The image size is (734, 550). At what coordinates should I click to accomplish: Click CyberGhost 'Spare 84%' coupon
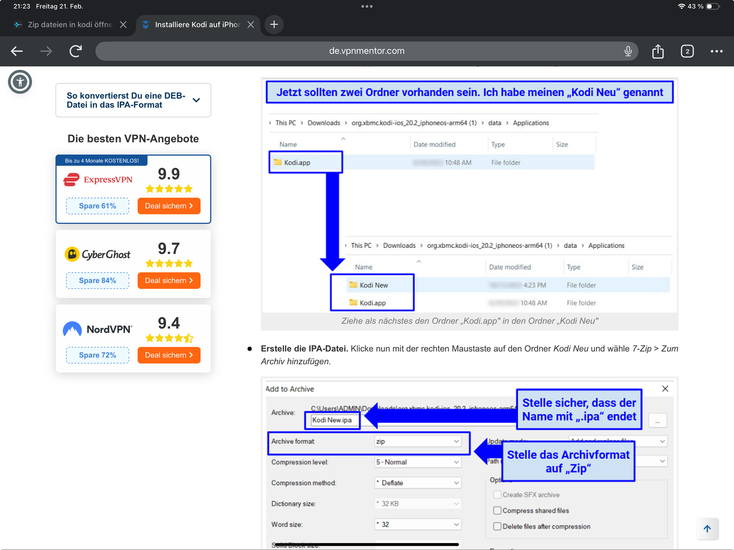point(98,280)
